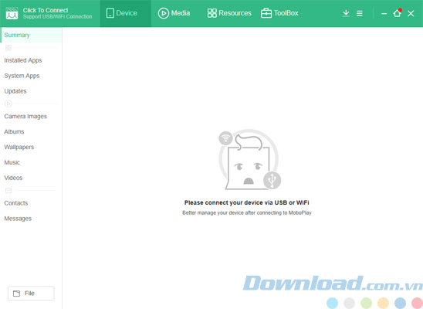Switch to the Device tab
This screenshot has width=423, height=309.
(x=126, y=13)
